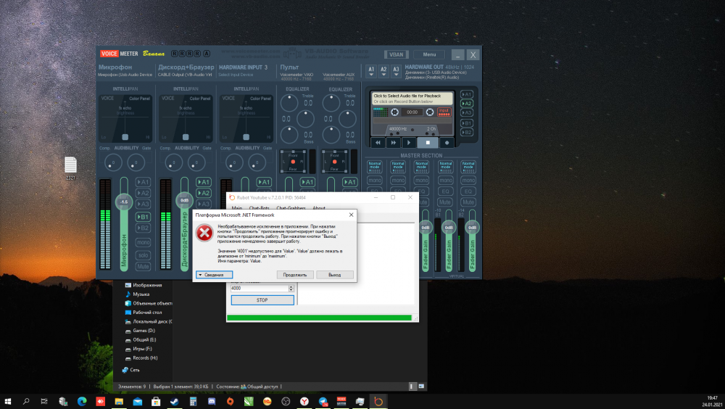
Task: Click the cassette recorder fast-forward button
Action: [x=394, y=143]
